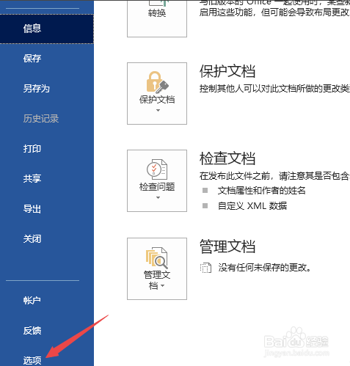This screenshot has width=350, height=366.
Task: Click the 自定义 XML 数据 item
Action: coord(252,206)
